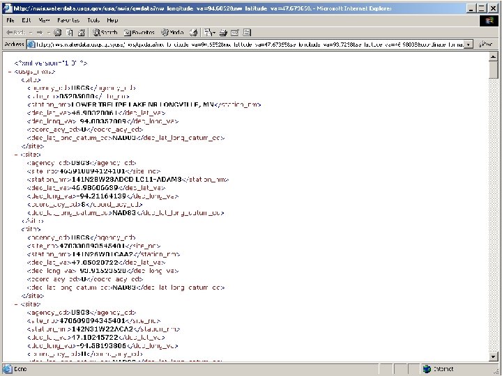
Task: Click the Edit page icon in toolbar
Action: point(235,32)
